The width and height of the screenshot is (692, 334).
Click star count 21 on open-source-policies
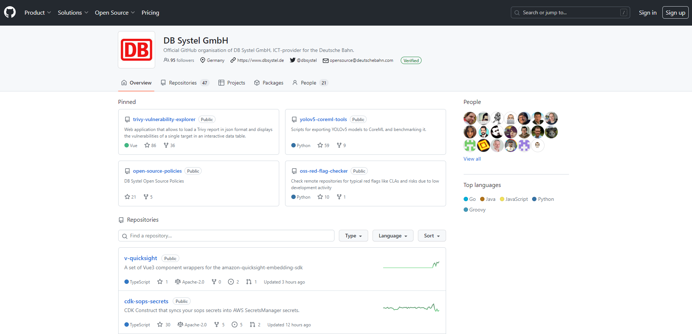130,197
